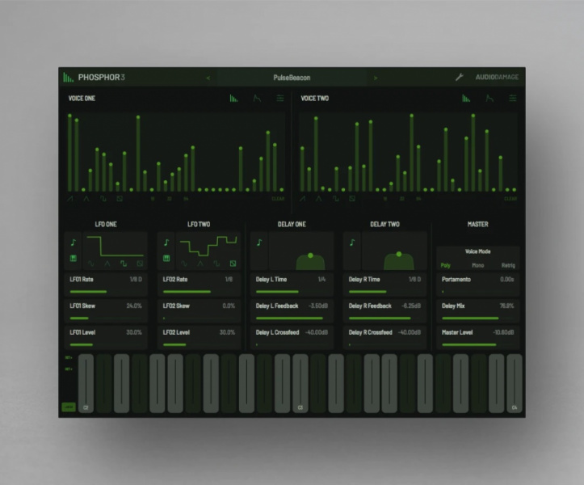Click the Phosphor 3 logo bars icon
The height and width of the screenshot is (485, 584).
pos(68,77)
